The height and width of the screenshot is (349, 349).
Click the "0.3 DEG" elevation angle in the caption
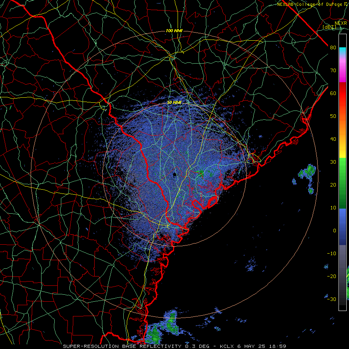point(197,346)
